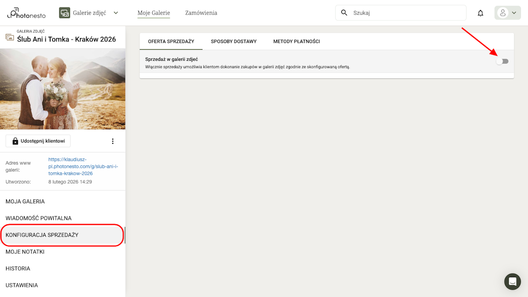Click inside the Szukaj search field
This screenshot has height=297, width=528.
(396, 13)
